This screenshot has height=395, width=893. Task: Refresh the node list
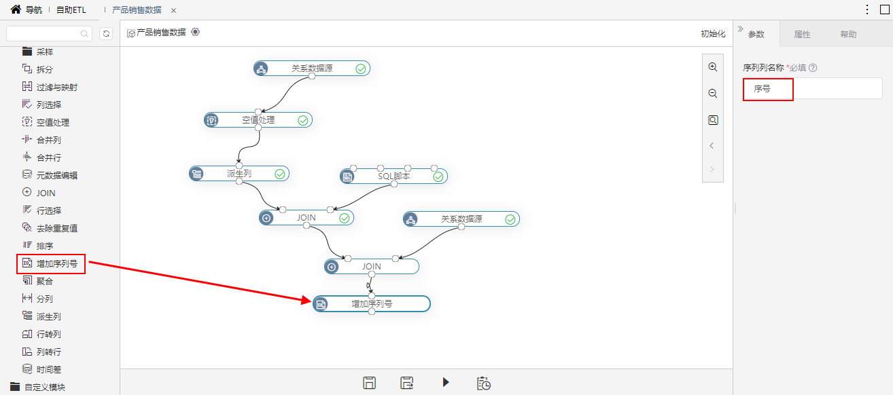coord(105,33)
